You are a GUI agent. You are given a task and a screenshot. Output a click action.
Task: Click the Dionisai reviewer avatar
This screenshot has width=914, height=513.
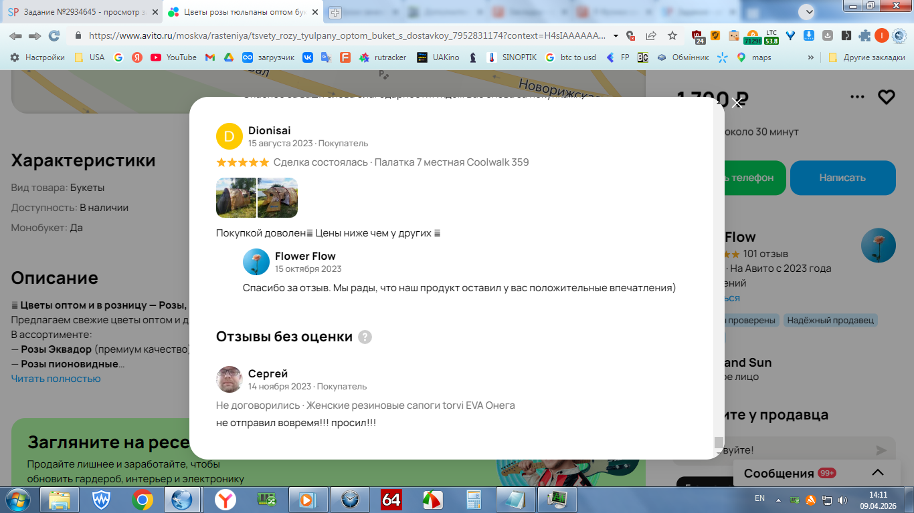229,136
